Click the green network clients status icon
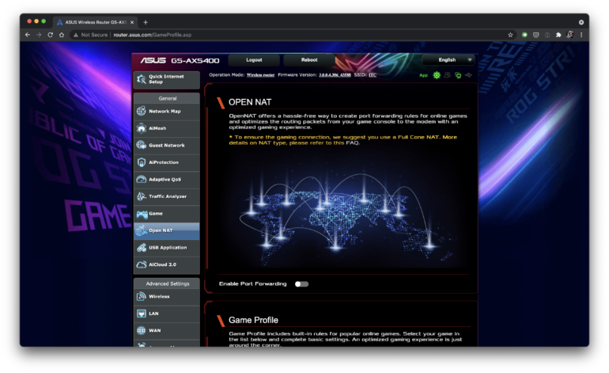 pos(458,75)
